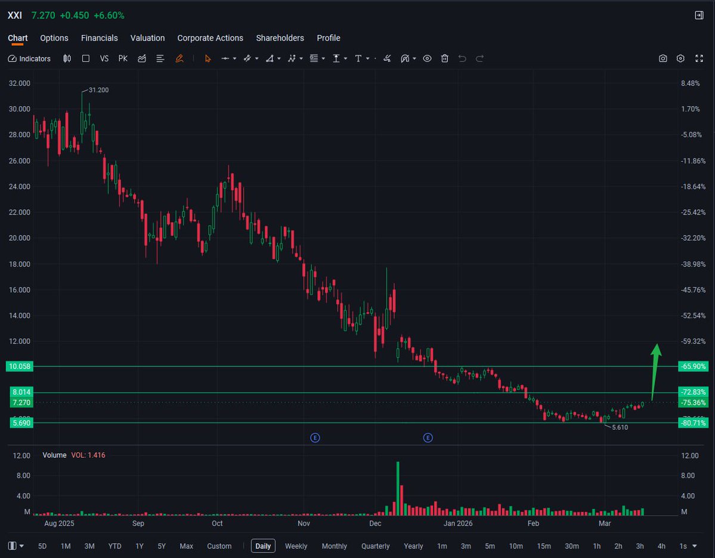Open the Financials tab

point(100,38)
